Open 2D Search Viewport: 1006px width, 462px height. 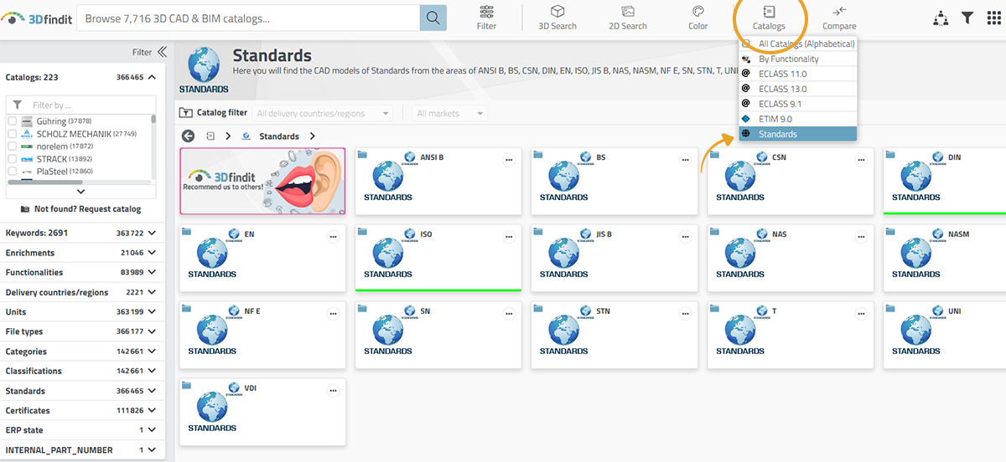(x=628, y=17)
